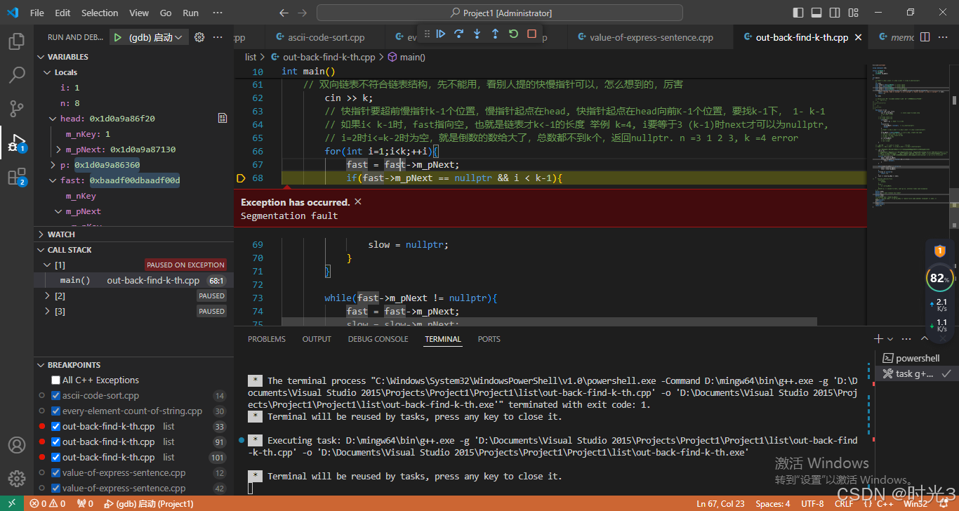Click Step Out in the debug toolbar
This screenshot has width=959, height=511.
click(495, 34)
